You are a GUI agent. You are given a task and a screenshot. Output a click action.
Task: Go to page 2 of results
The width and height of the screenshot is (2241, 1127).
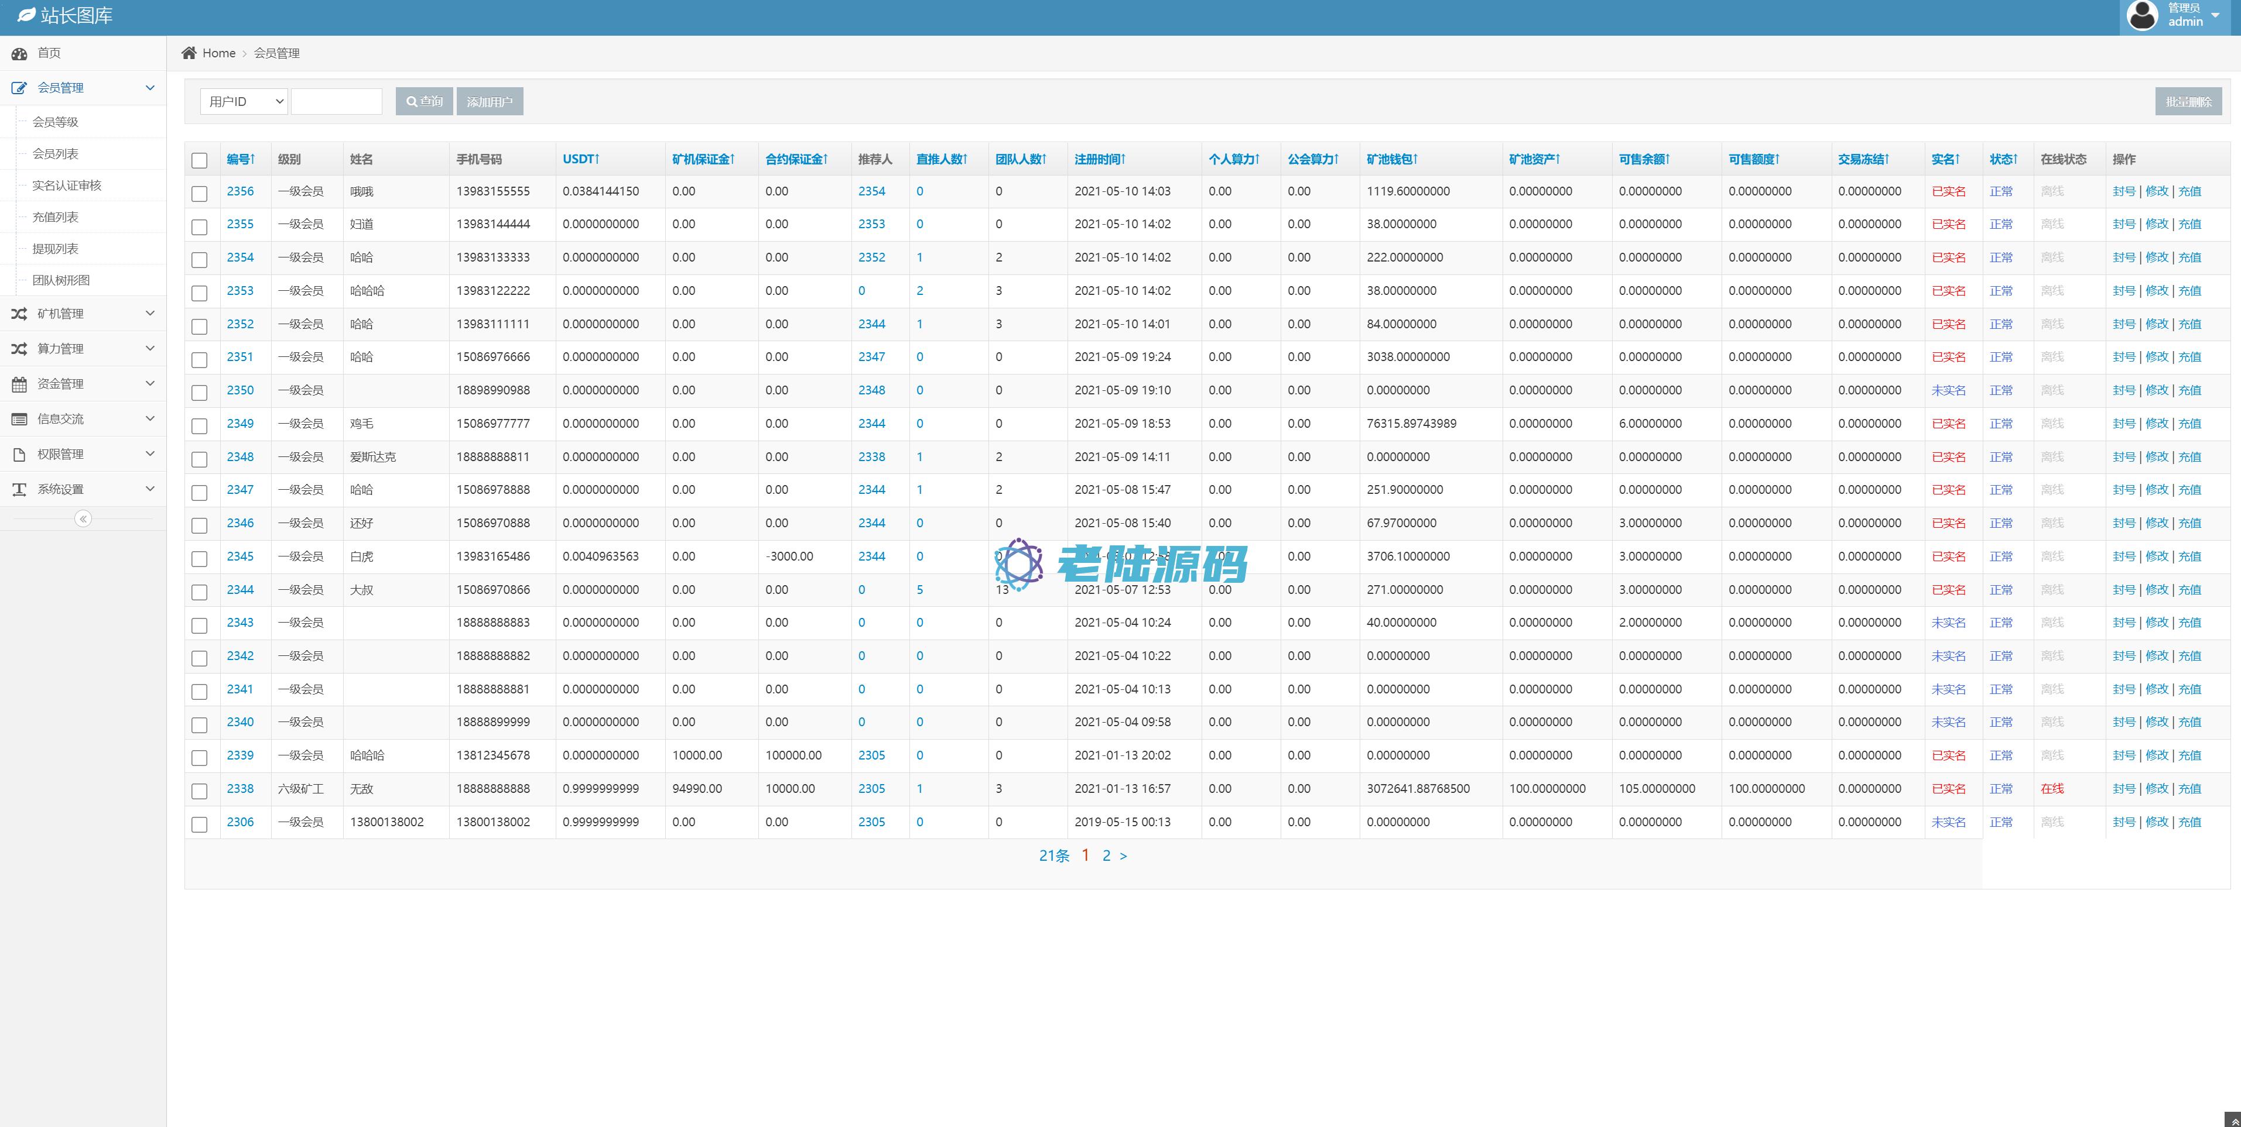pyautogui.click(x=1106, y=855)
